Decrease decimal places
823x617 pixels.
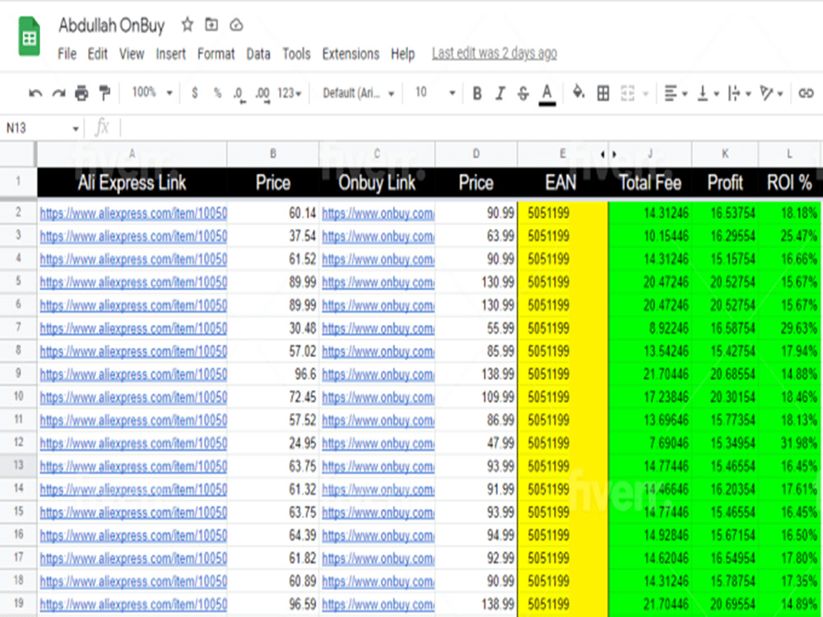(239, 94)
